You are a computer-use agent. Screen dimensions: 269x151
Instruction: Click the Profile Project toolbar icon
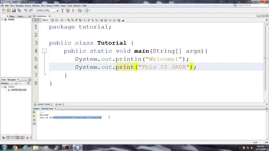coord(87,10)
